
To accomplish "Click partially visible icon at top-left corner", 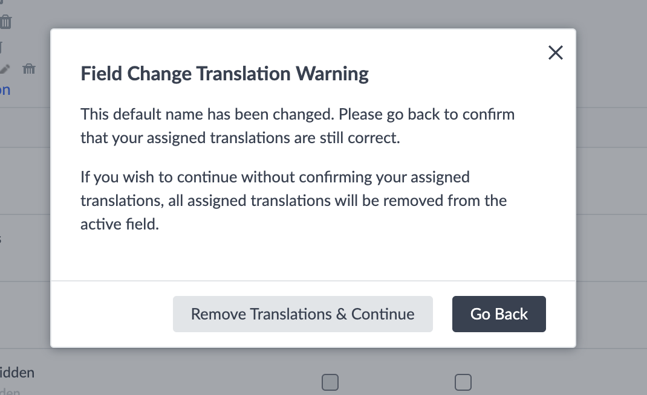I will 2,2.
